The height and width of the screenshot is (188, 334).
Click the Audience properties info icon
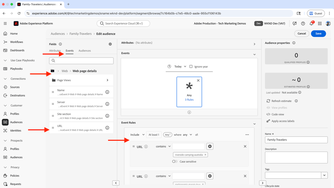point(294,43)
